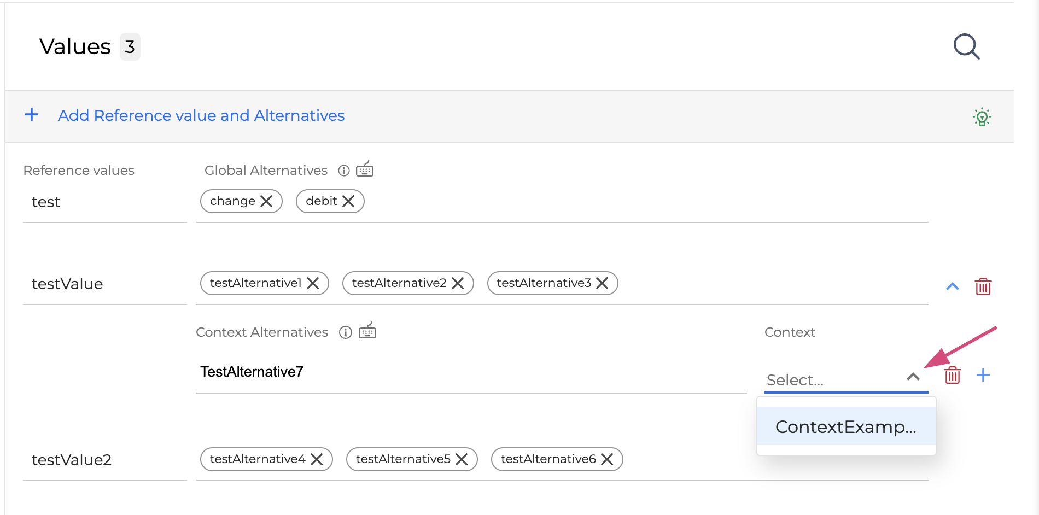Viewport: 1039px width, 515px height.
Task: Open the search magnifier icon
Action: point(966,46)
